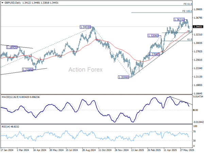204x153 pixels.
Task: Click the Action Forex watermark
Action: 85,70
